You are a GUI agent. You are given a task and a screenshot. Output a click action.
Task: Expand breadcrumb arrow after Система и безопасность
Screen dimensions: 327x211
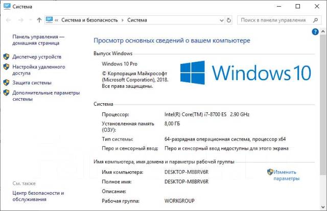[123, 20]
